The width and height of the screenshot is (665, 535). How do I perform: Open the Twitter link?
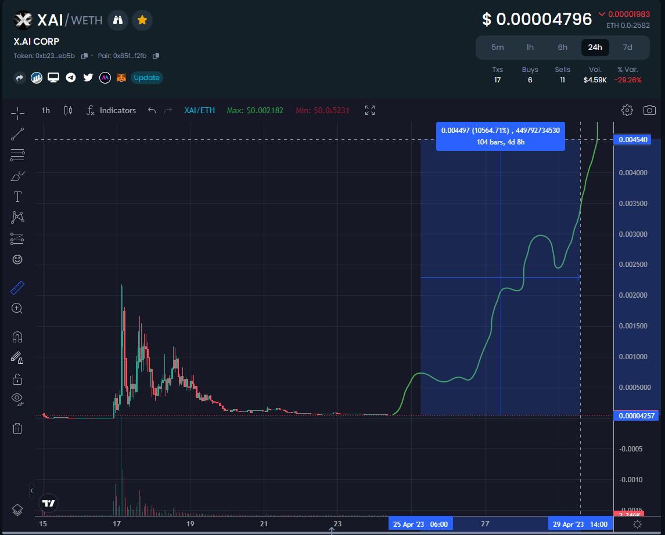tap(88, 78)
